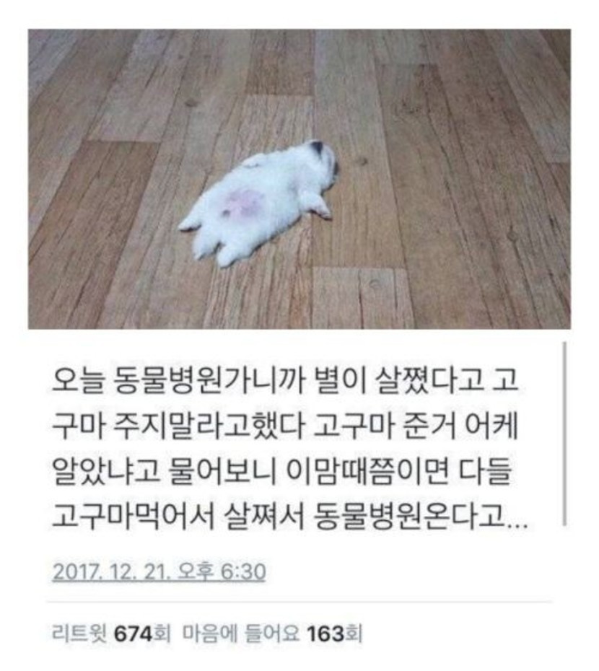Click the tweet line containing 알았냐고 물어보니
The height and width of the screenshot is (671, 599).
(x=281, y=472)
